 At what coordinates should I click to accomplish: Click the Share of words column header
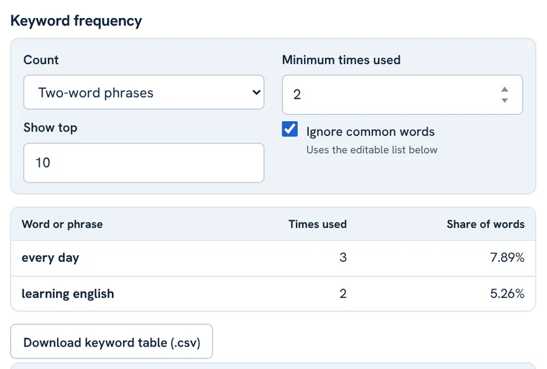(x=485, y=224)
